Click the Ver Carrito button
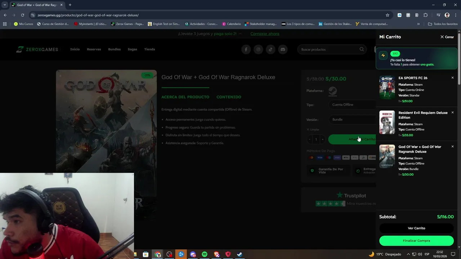461x259 pixels. tap(416, 228)
